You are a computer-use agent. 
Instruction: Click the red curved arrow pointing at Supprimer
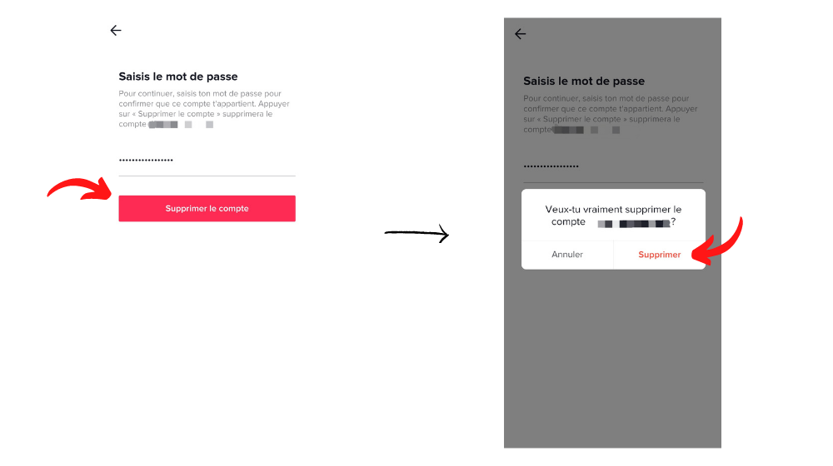coord(717,241)
